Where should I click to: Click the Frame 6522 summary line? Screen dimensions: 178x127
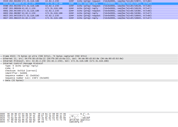[x=45, y=56]
